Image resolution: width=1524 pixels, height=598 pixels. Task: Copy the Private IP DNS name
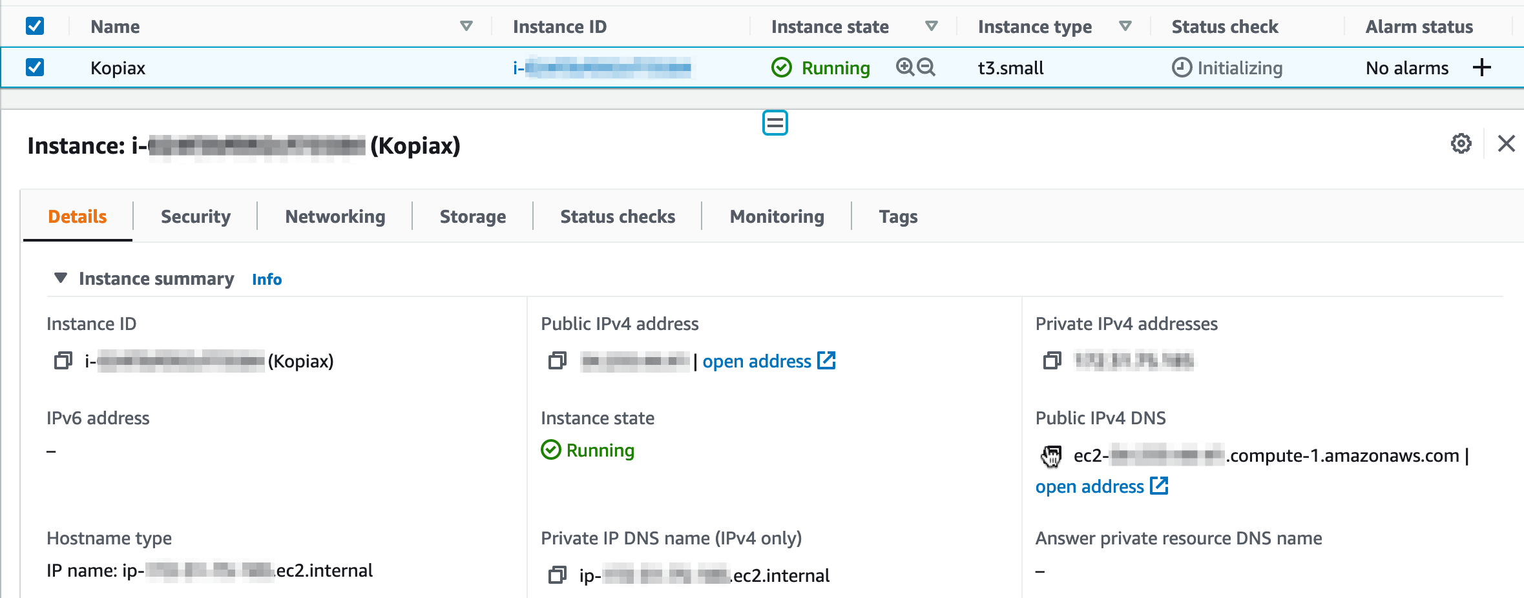pyautogui.click(x=557, y=575)
